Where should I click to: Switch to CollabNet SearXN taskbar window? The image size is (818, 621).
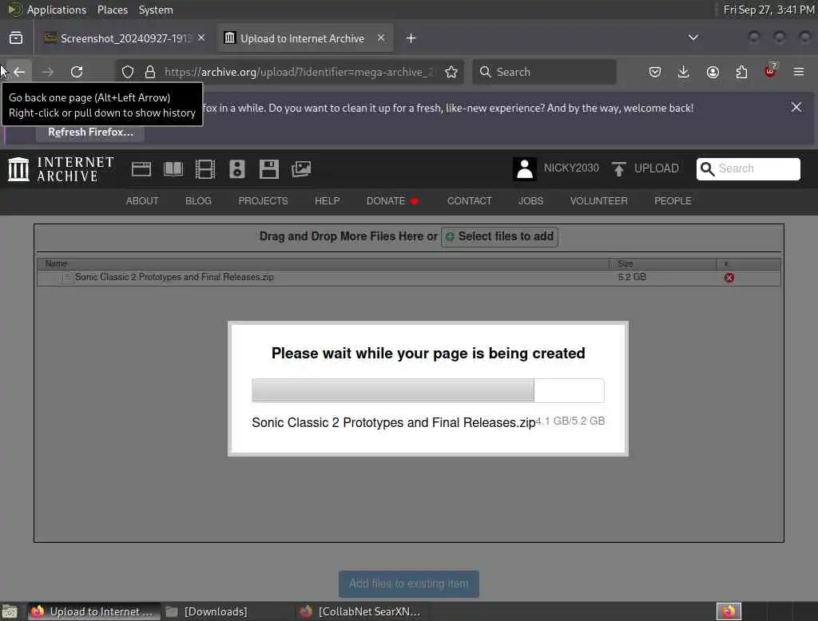click(359, 611)
